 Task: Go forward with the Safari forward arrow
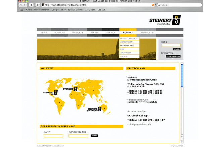(25, 5)
